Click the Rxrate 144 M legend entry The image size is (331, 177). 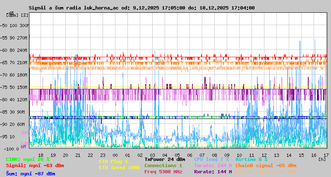coord(213,172)
